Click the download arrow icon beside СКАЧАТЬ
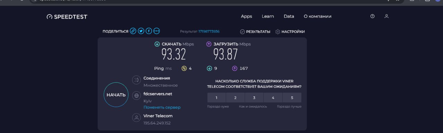Image resolution: width=443 pixels, height=133 pixels. (x=157, y=44)
